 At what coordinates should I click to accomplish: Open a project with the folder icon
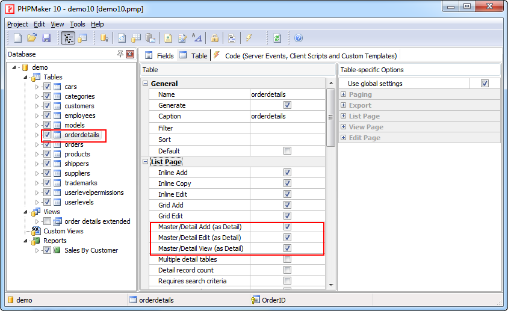point(32,38)
